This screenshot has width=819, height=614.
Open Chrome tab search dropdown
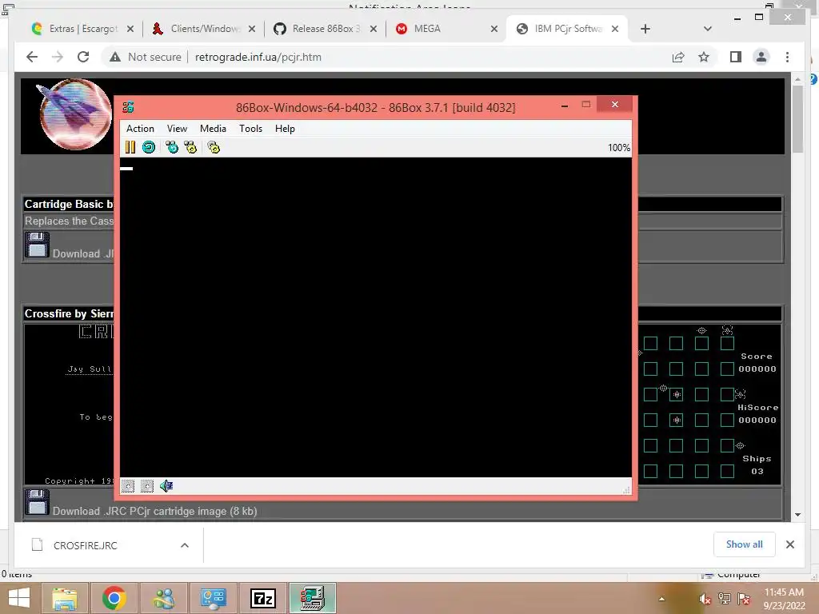tap(708, 29)
